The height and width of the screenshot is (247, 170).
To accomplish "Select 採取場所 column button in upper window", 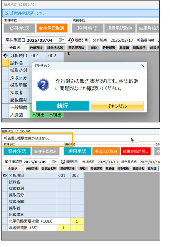I will click(139, 48).
